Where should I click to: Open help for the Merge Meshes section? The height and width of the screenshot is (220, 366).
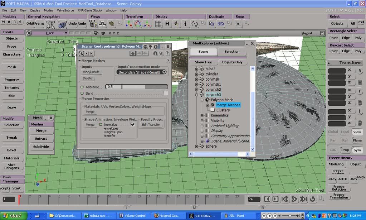[x=167, y=61]
